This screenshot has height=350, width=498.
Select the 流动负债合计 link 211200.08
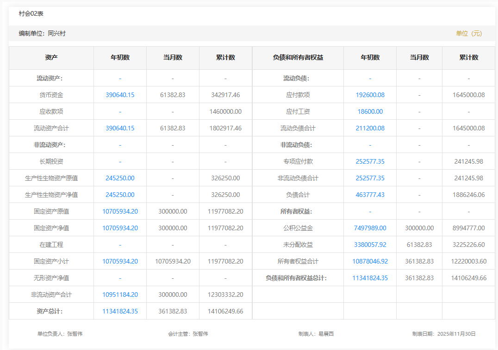tap(370, 128)
